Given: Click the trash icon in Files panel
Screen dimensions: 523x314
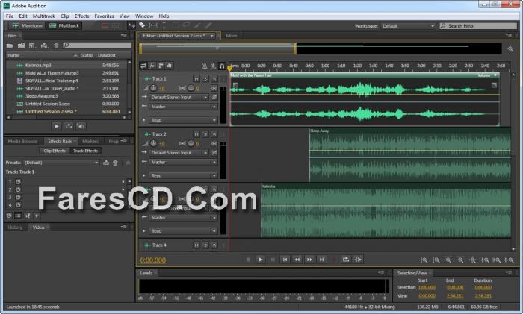Looking at the screenshot, I should click(56, 45).
